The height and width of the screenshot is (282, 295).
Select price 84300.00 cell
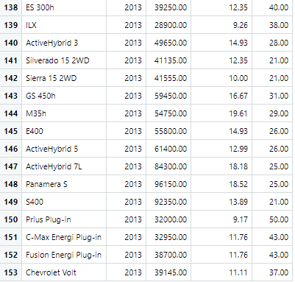pyautogui.click(x=168, y=166)
